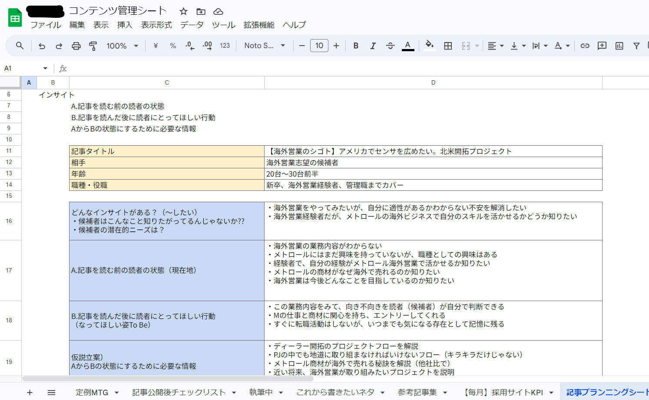Open the 編集 menu
649x400 pixels.
[77, 25]
